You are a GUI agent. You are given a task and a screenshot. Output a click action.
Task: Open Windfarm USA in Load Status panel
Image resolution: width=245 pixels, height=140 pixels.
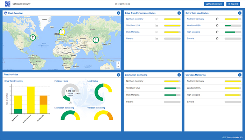click(x=194, y=26)
